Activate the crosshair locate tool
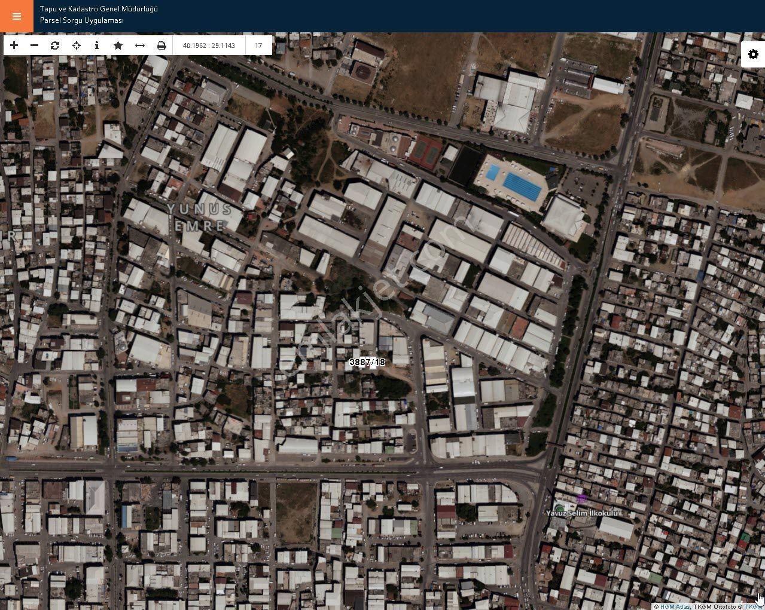Viewport: 765px width, 610px height. tap(77, 45)
